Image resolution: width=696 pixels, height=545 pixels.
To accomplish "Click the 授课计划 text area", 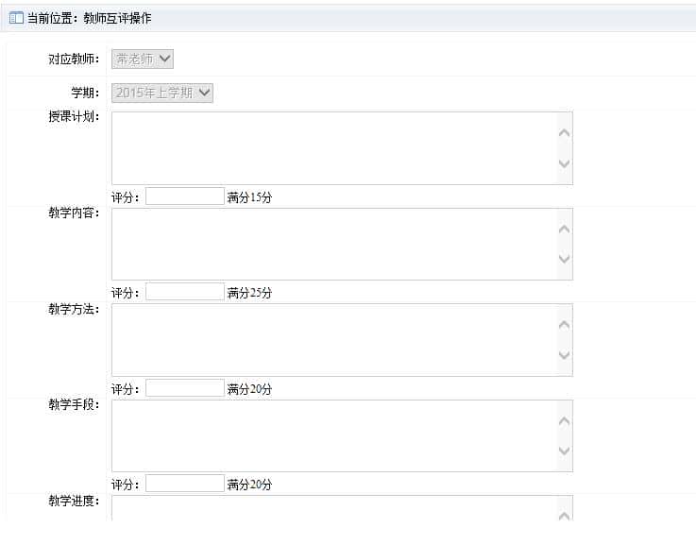I will [342, 148].
